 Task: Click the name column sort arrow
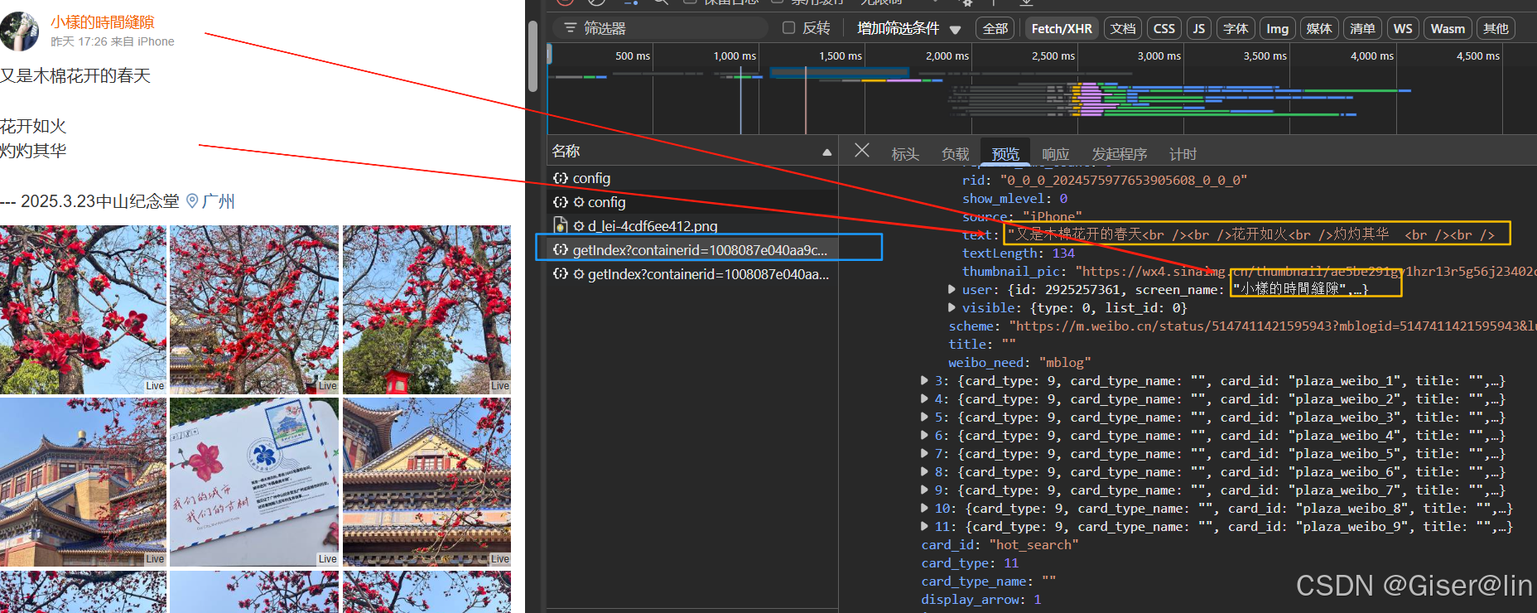point(826,152)
